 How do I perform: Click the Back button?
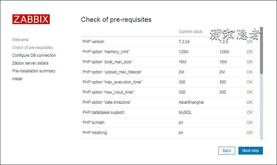[227, 151]
